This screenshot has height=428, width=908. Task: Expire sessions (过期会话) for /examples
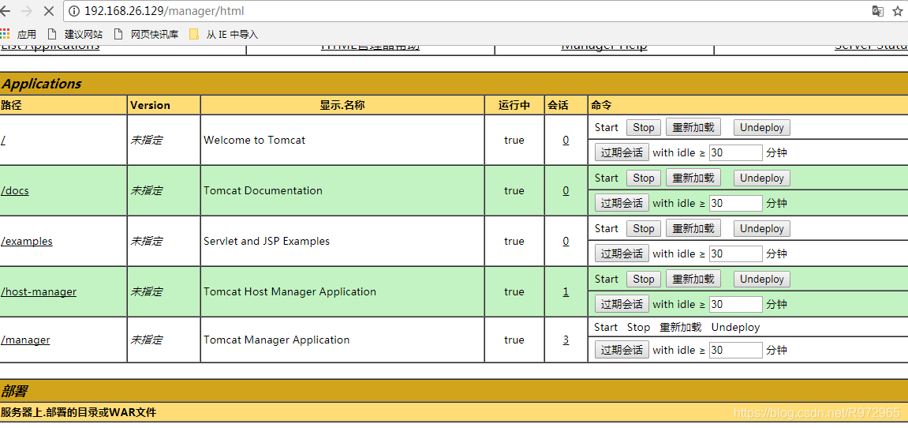pos(622,253)
